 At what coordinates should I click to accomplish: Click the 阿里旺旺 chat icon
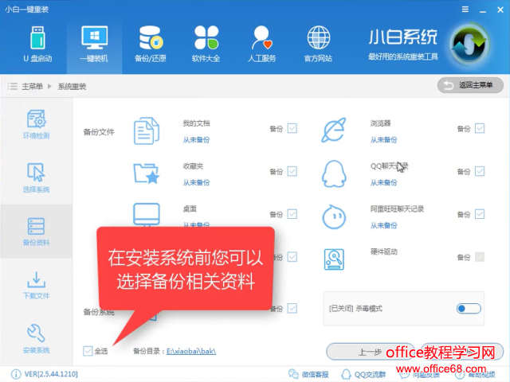click(x=334, y=217)
